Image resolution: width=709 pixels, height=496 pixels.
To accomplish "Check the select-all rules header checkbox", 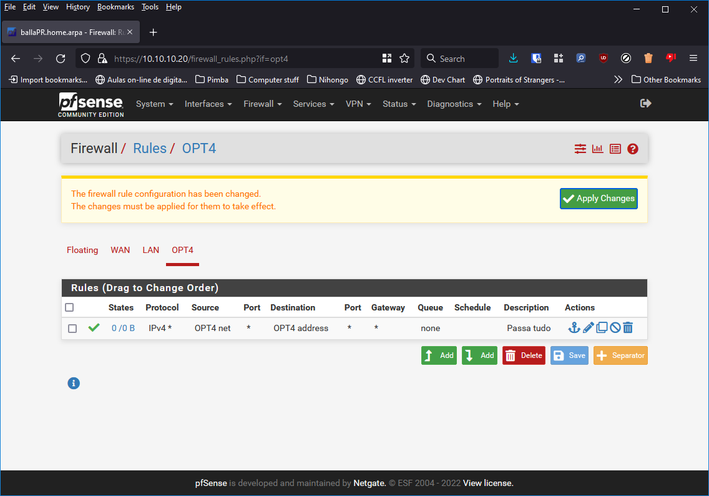I will pos(69,307).
